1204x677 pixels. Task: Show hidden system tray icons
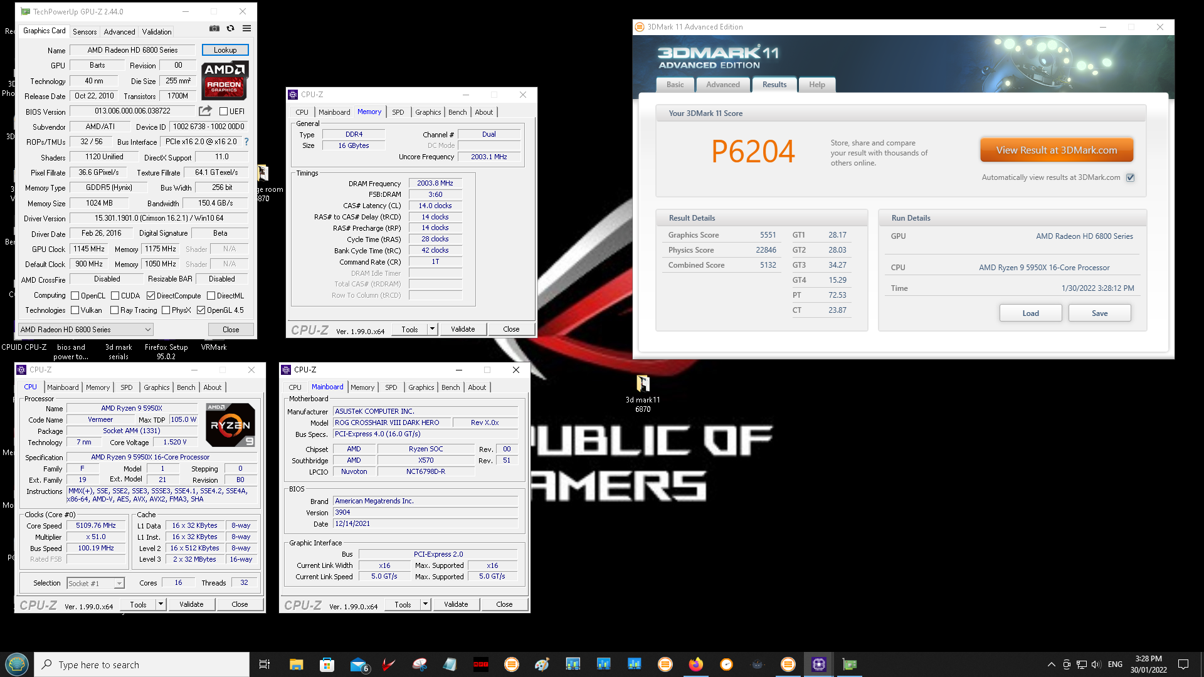pos(1051,664)
